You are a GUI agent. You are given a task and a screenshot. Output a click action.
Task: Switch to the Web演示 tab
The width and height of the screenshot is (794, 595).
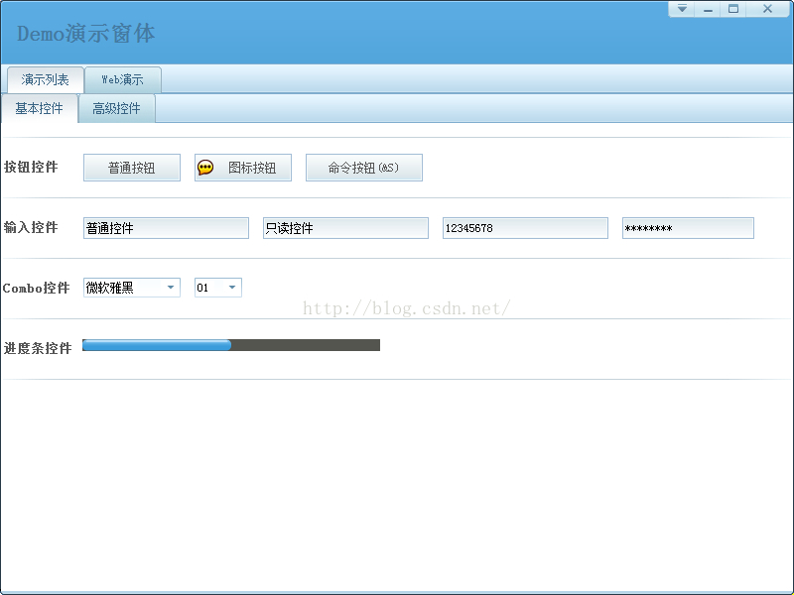point(122,79)
